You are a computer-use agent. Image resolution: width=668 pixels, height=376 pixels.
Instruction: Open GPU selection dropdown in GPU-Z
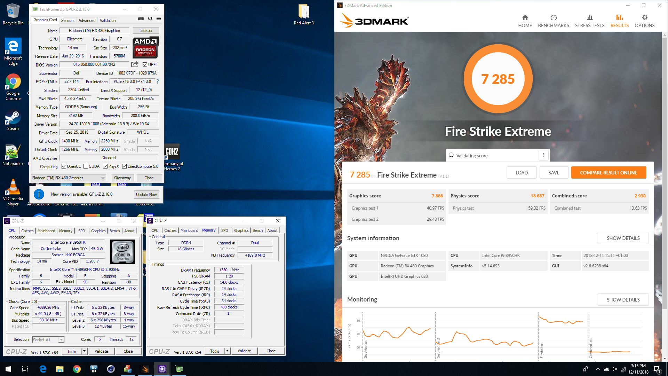69,178
